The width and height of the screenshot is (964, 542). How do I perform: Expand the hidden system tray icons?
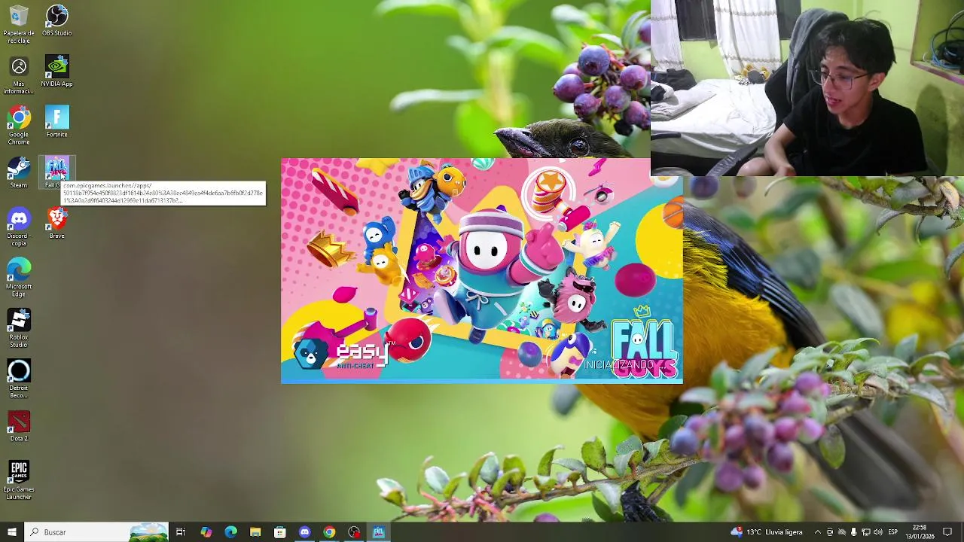818,532
